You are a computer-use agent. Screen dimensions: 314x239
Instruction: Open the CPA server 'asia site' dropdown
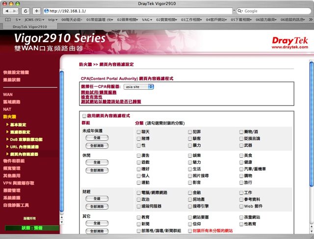point(138,87)
